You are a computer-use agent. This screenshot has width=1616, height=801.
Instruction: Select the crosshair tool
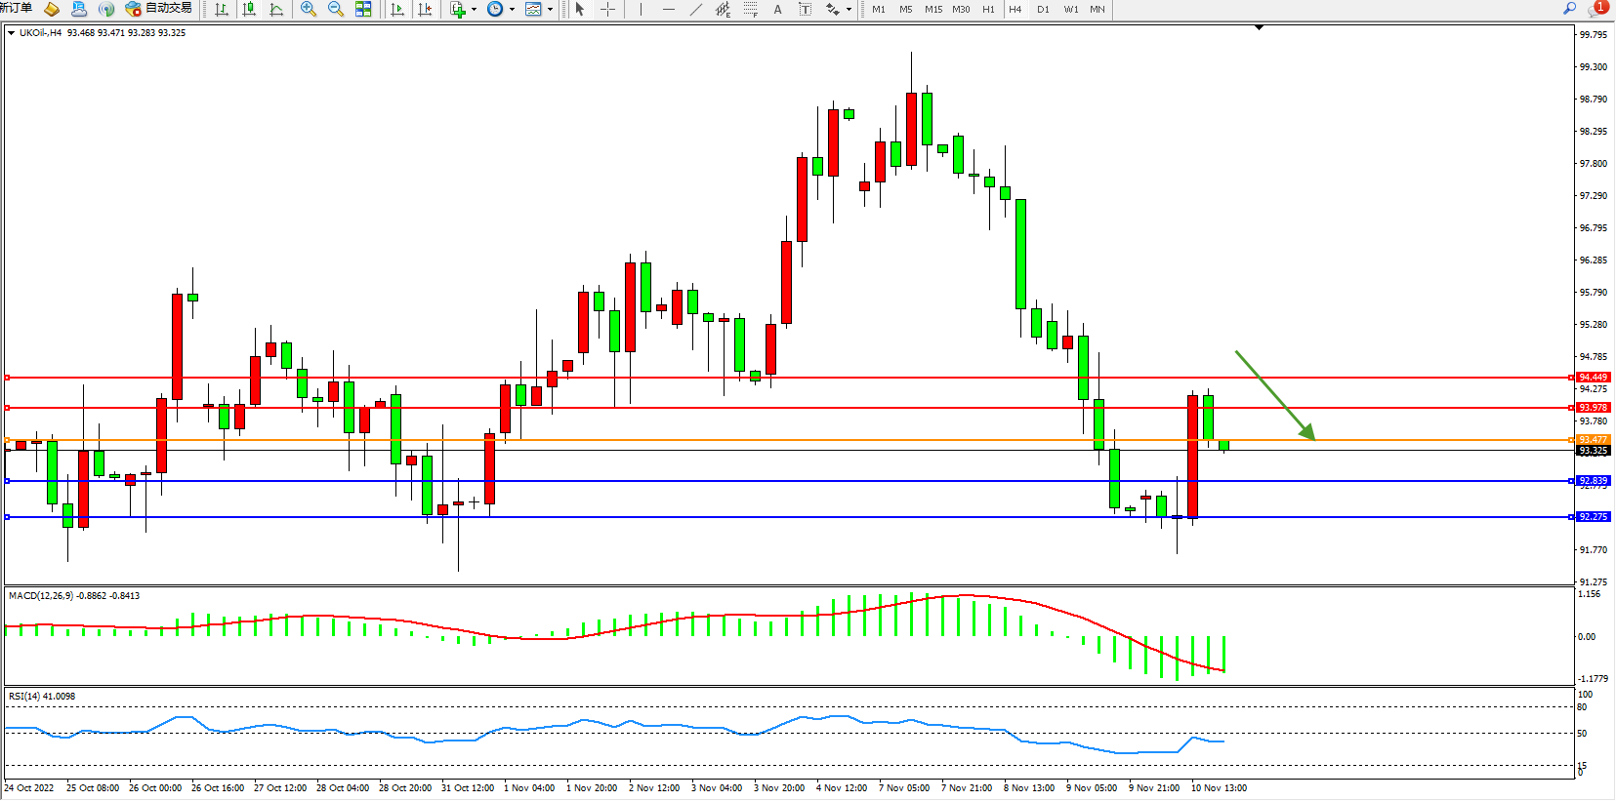coord(607,9)
